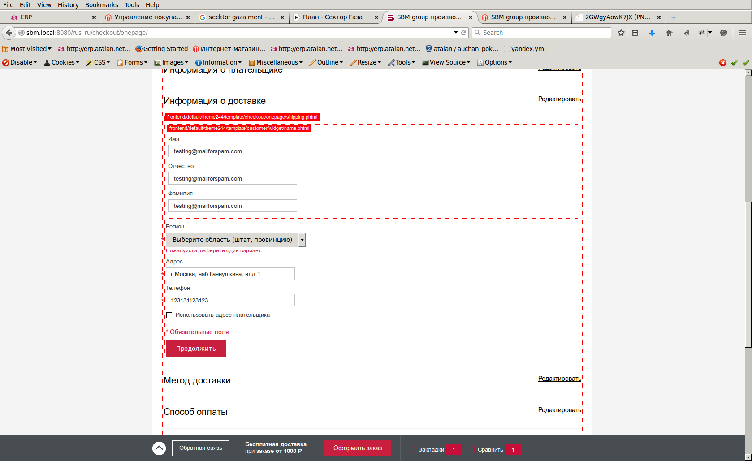Image resolution: width=752 pixels, height=461 pixels.
Task: Open the Edit menu
Action: (25, 5)
